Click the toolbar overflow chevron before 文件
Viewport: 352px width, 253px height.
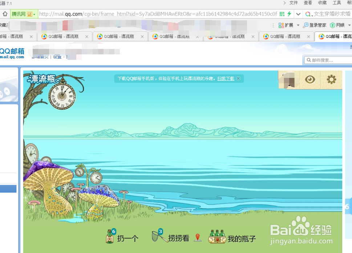(284, 3)
